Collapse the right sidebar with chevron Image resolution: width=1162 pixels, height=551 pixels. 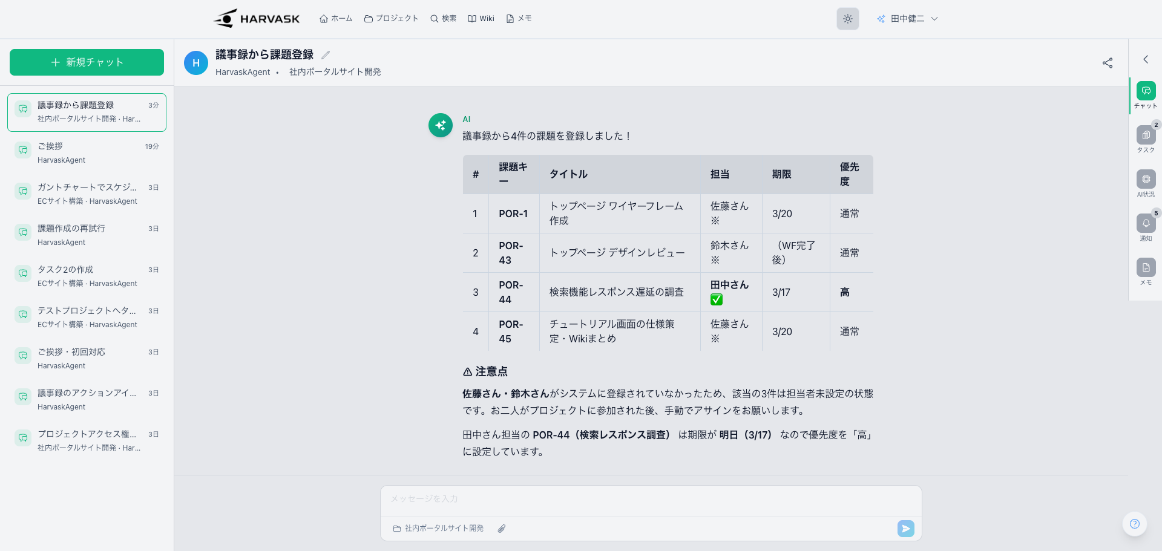1145,59
